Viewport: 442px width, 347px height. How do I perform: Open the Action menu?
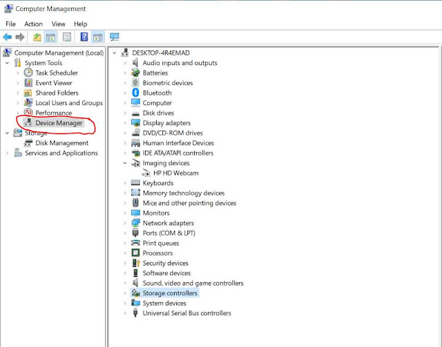33,24
